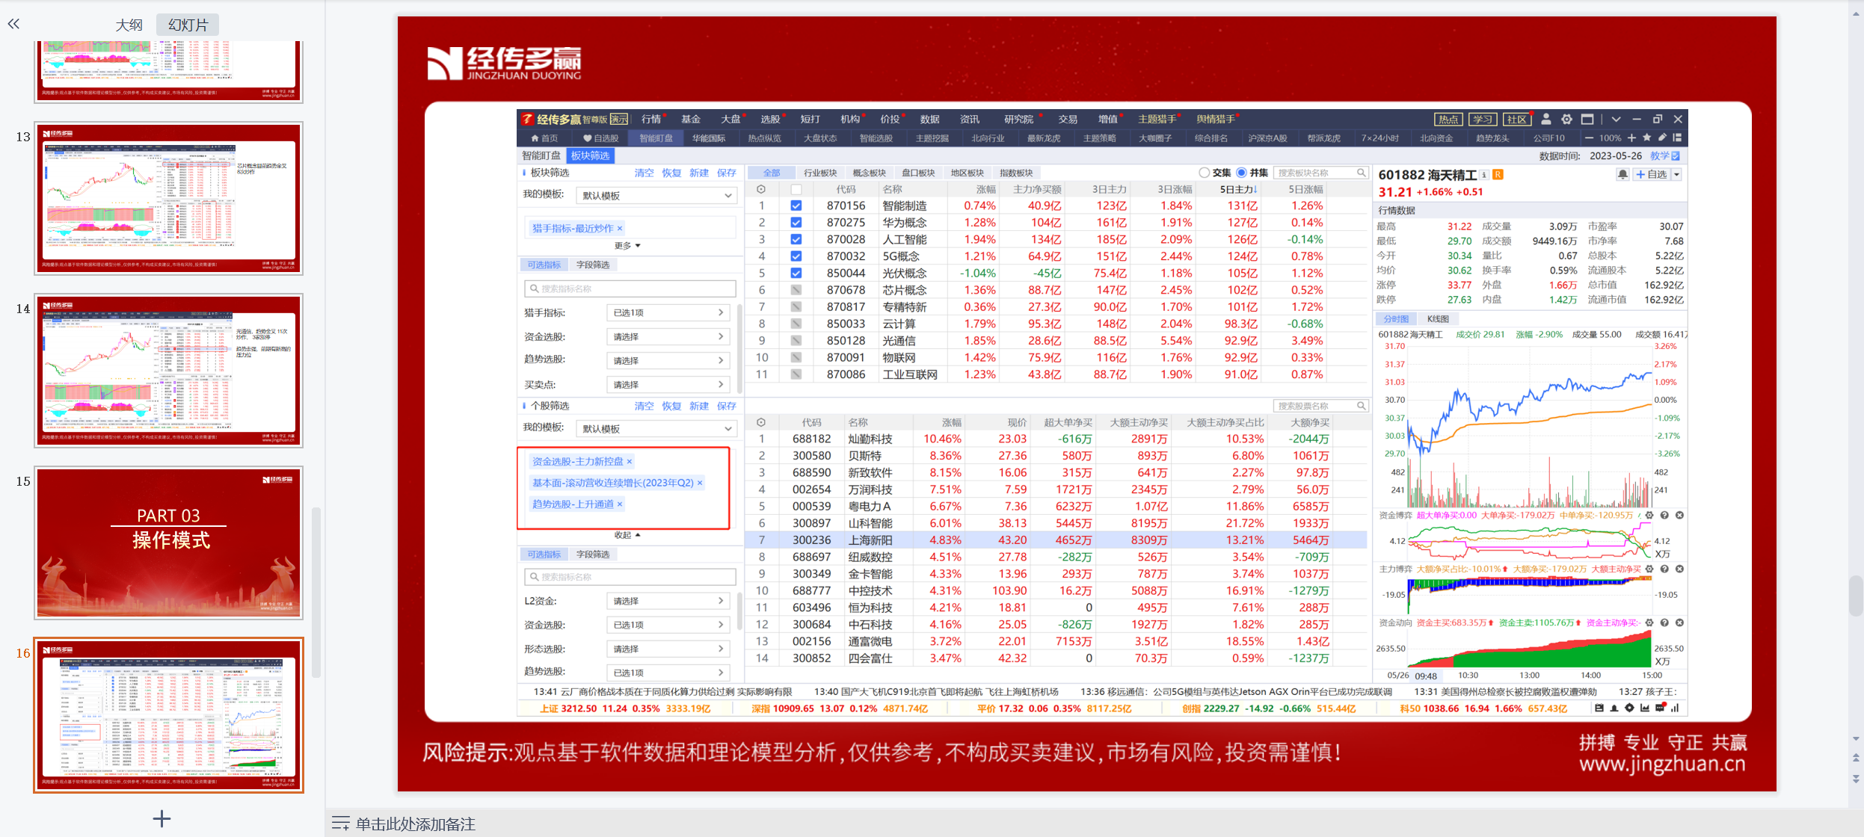
Task: Toggle the 教学 checkbox
Action: click(1676, 156)
